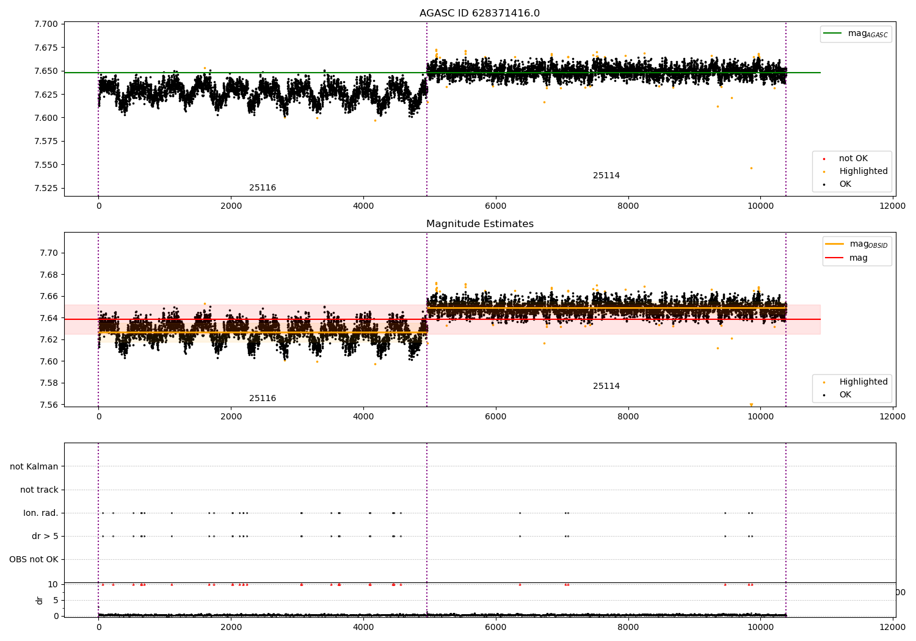
Task: Click the lone orange outlier near 7.546 magnitude
Action: (751, 168)
